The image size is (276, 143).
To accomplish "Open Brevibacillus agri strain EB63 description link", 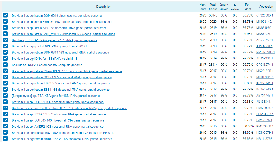I will pos(61,84).
